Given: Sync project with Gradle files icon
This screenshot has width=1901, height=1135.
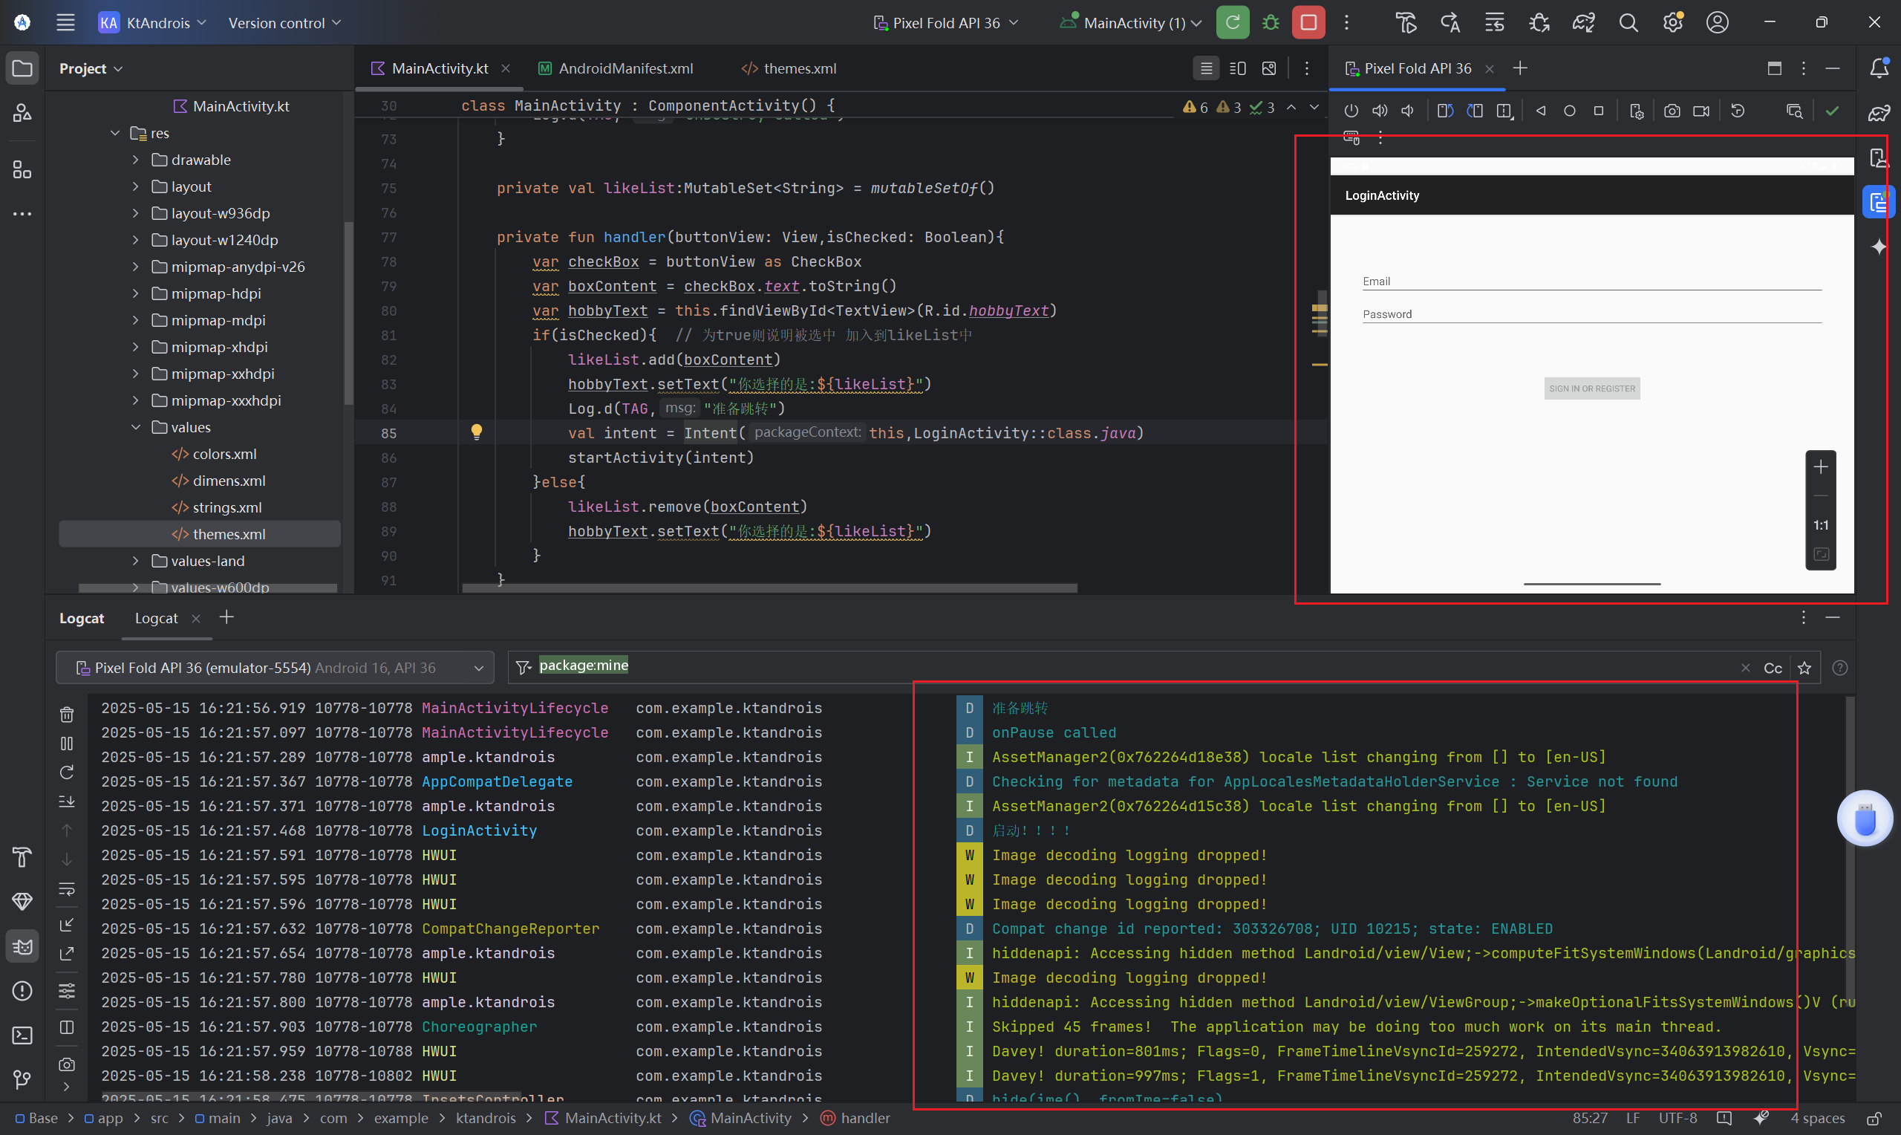Looking at the screenshot, I should click(1583, 22).
